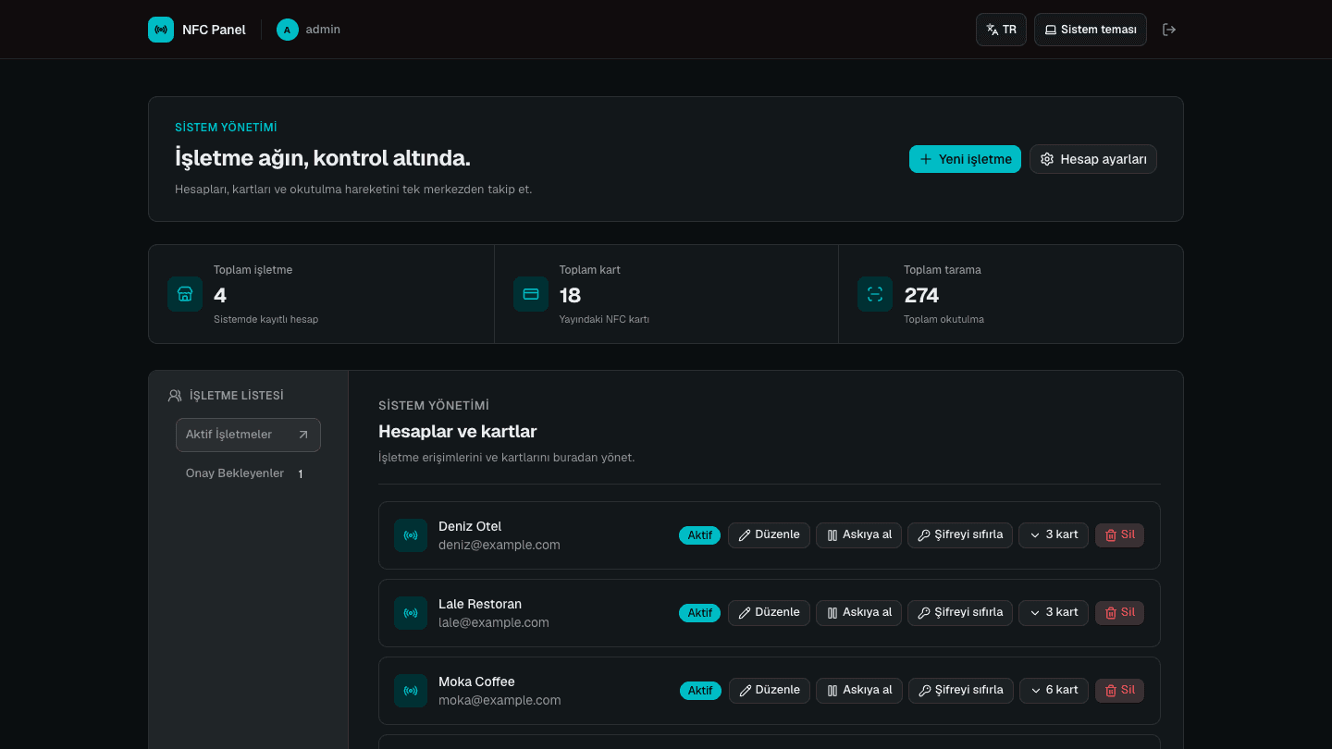The image size is (1332, 749).
Task: Click the lale@example.com email
Action: (494, 623)
